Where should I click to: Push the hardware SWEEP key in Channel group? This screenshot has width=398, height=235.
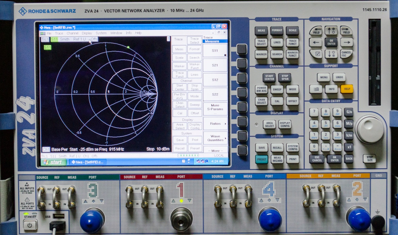[x=277, y=90]
